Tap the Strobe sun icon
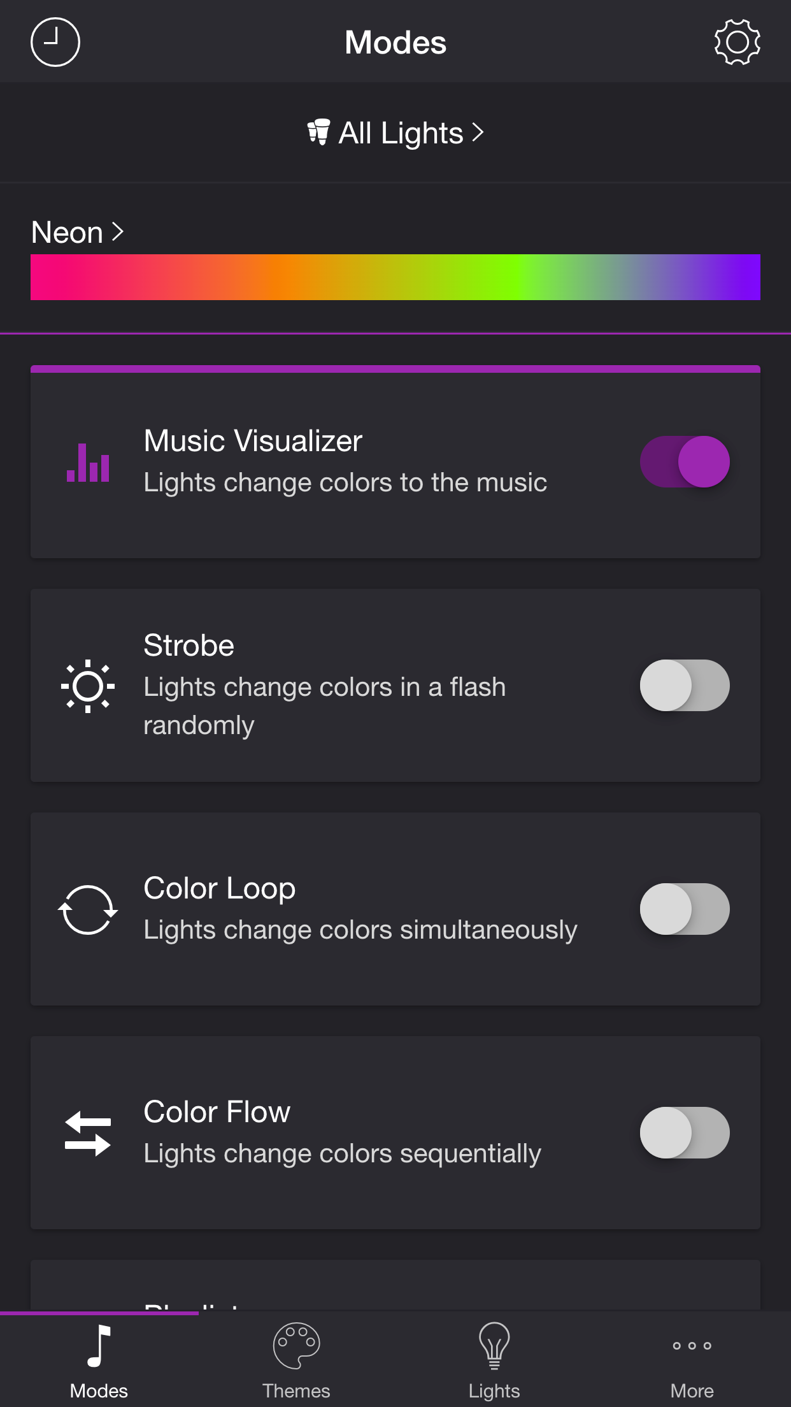The image size is (791, 1407). (88, 686)
